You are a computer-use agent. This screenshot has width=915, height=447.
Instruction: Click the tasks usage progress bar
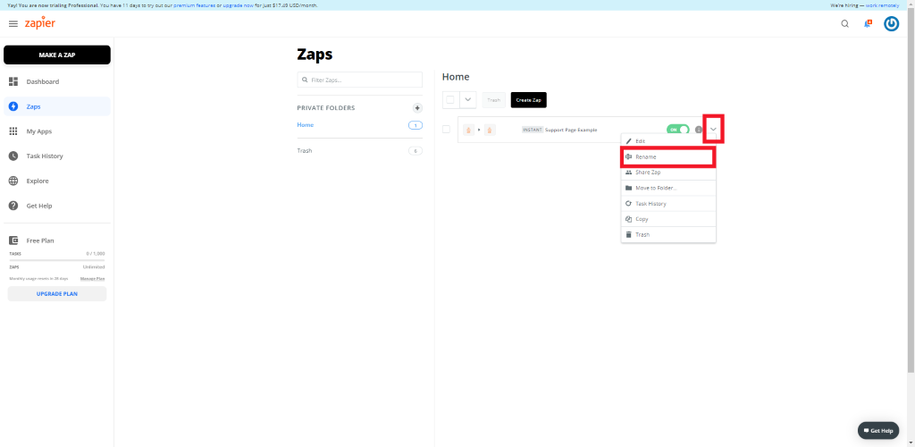point(57,259)
